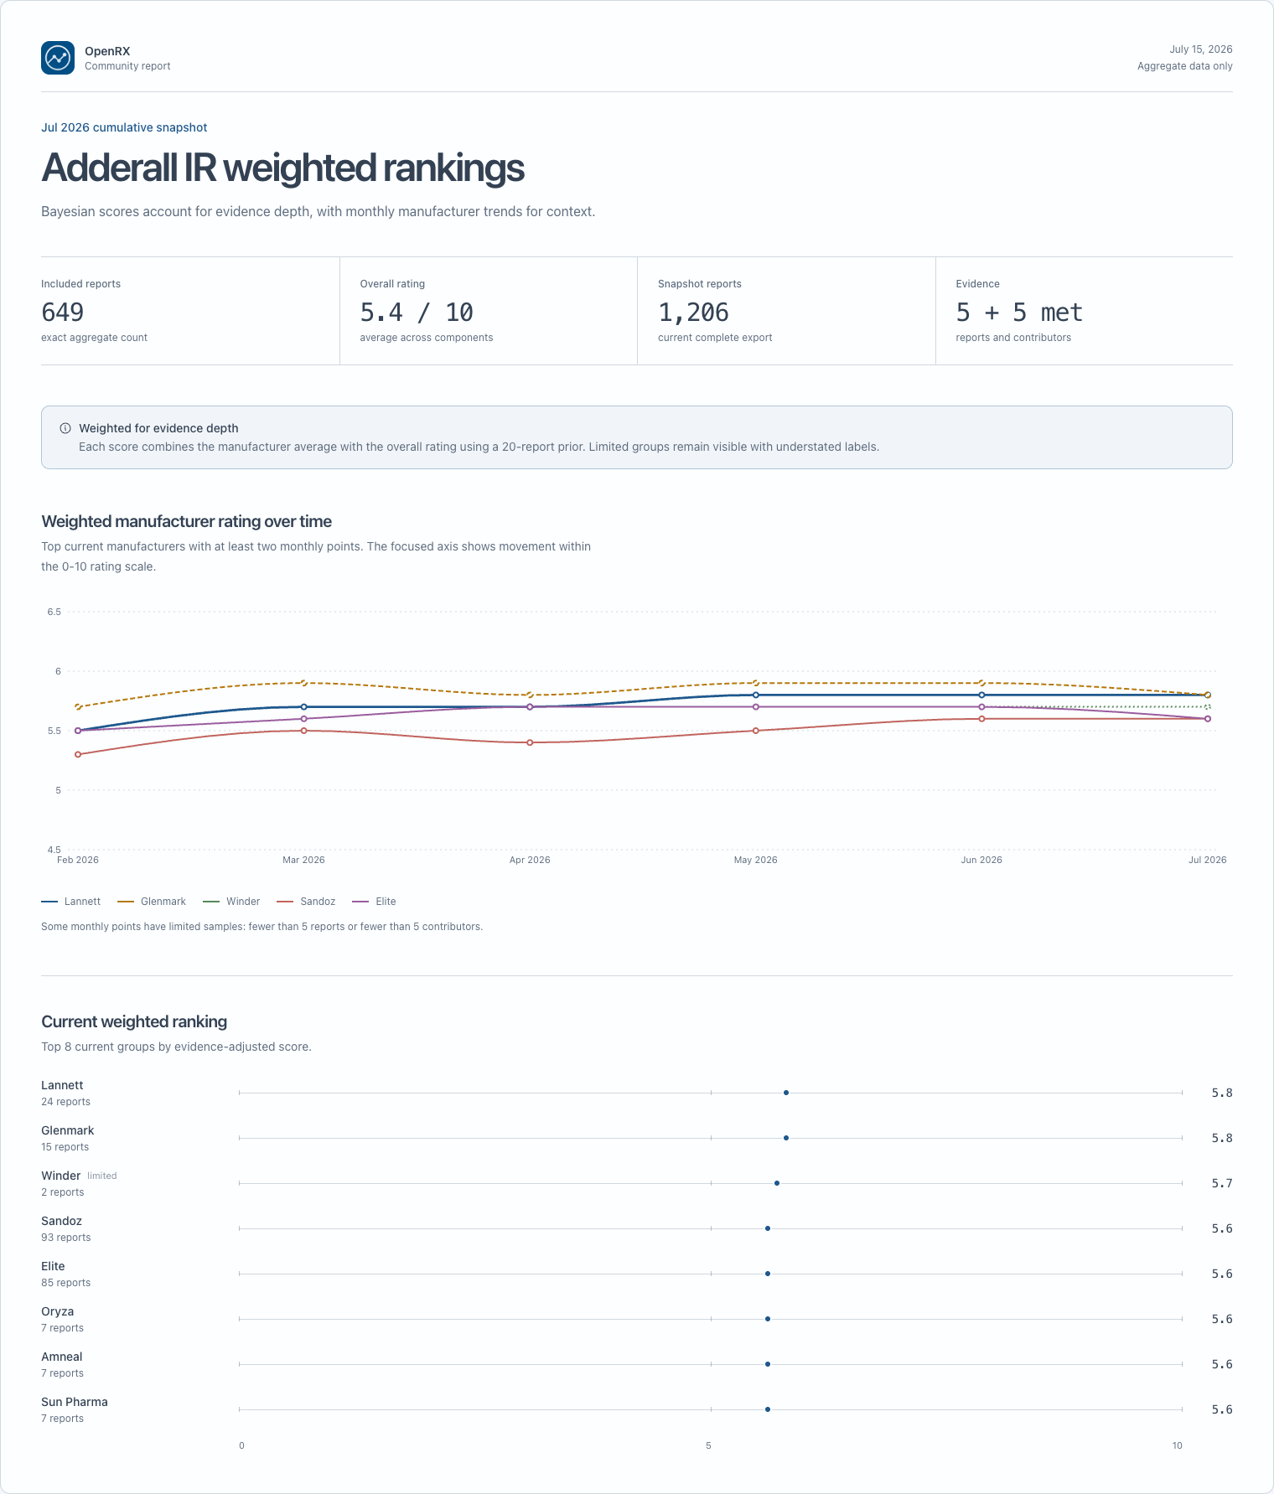This screenshot has width=1274, height=1494.
Task: Click Elite's Mar 2026 data point
Action: tap(303, 719)
